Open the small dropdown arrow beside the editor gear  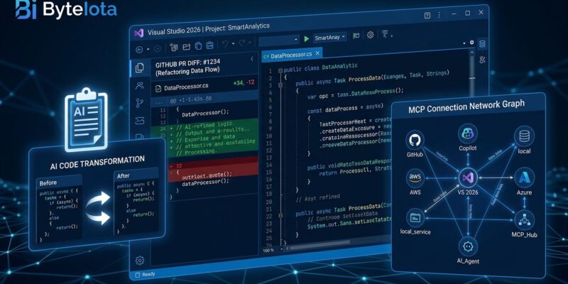click(x=464, y=43)
